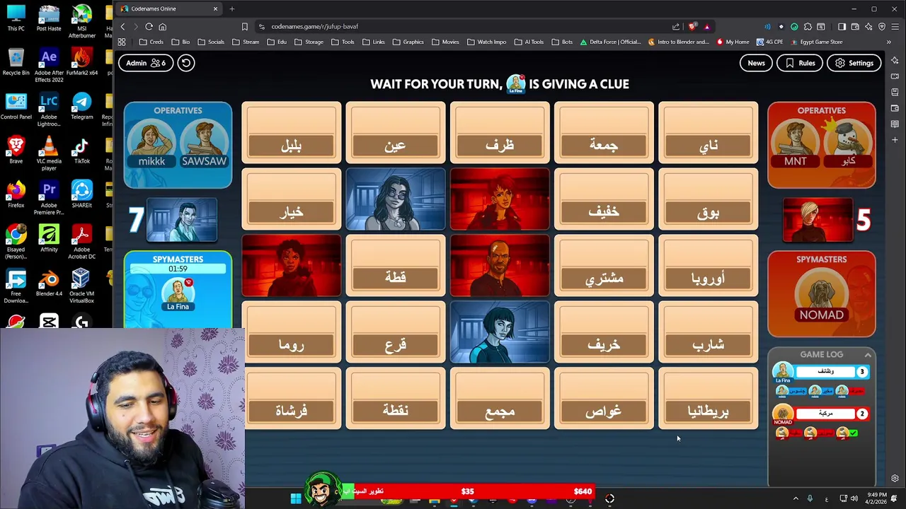Click the Windows Start button on taskbar
The height and width of the screenshot is (509, 906).
click(x=296, y=498)
